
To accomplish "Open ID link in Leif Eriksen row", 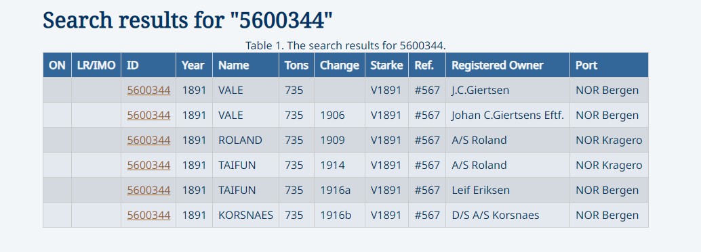I will point(148,190).
